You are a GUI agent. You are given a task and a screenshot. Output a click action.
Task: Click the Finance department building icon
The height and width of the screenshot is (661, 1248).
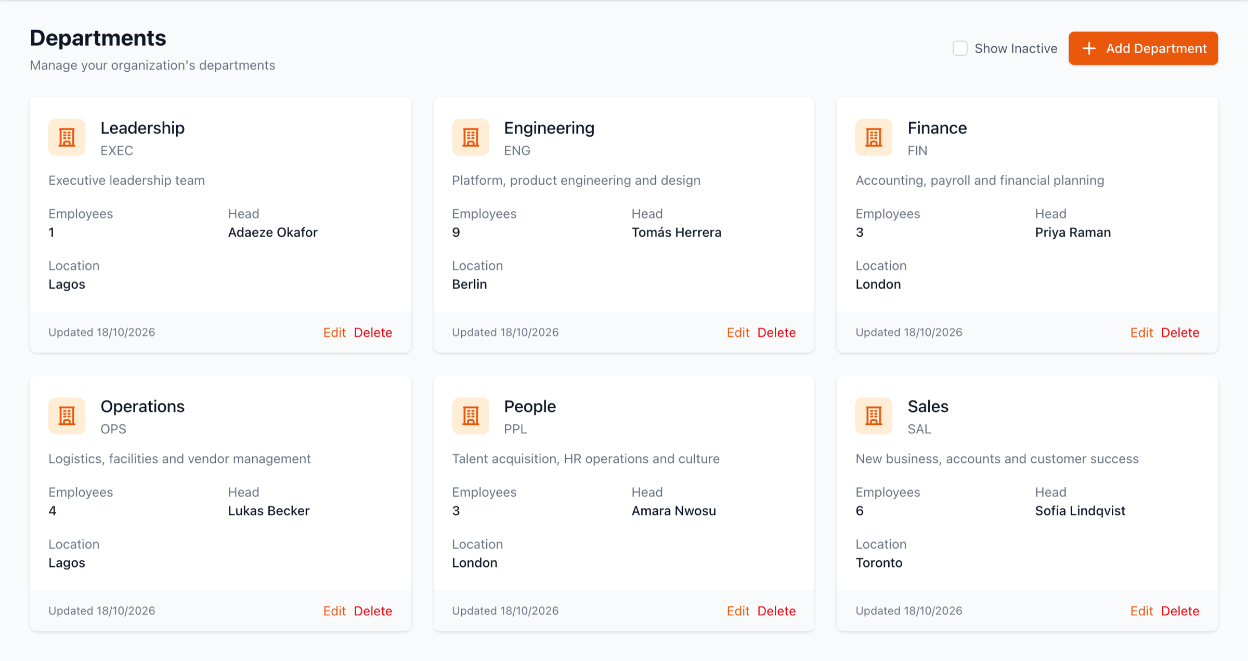874,138
